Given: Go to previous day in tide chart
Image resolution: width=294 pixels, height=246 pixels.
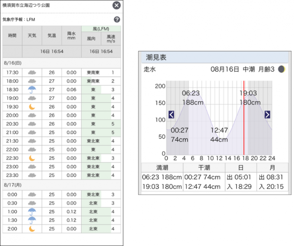Looking at the screenshot, I should click(171, 115).
